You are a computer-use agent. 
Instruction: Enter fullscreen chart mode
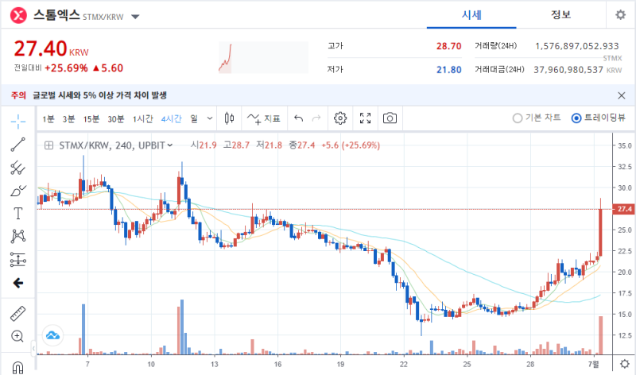[365, 118]
